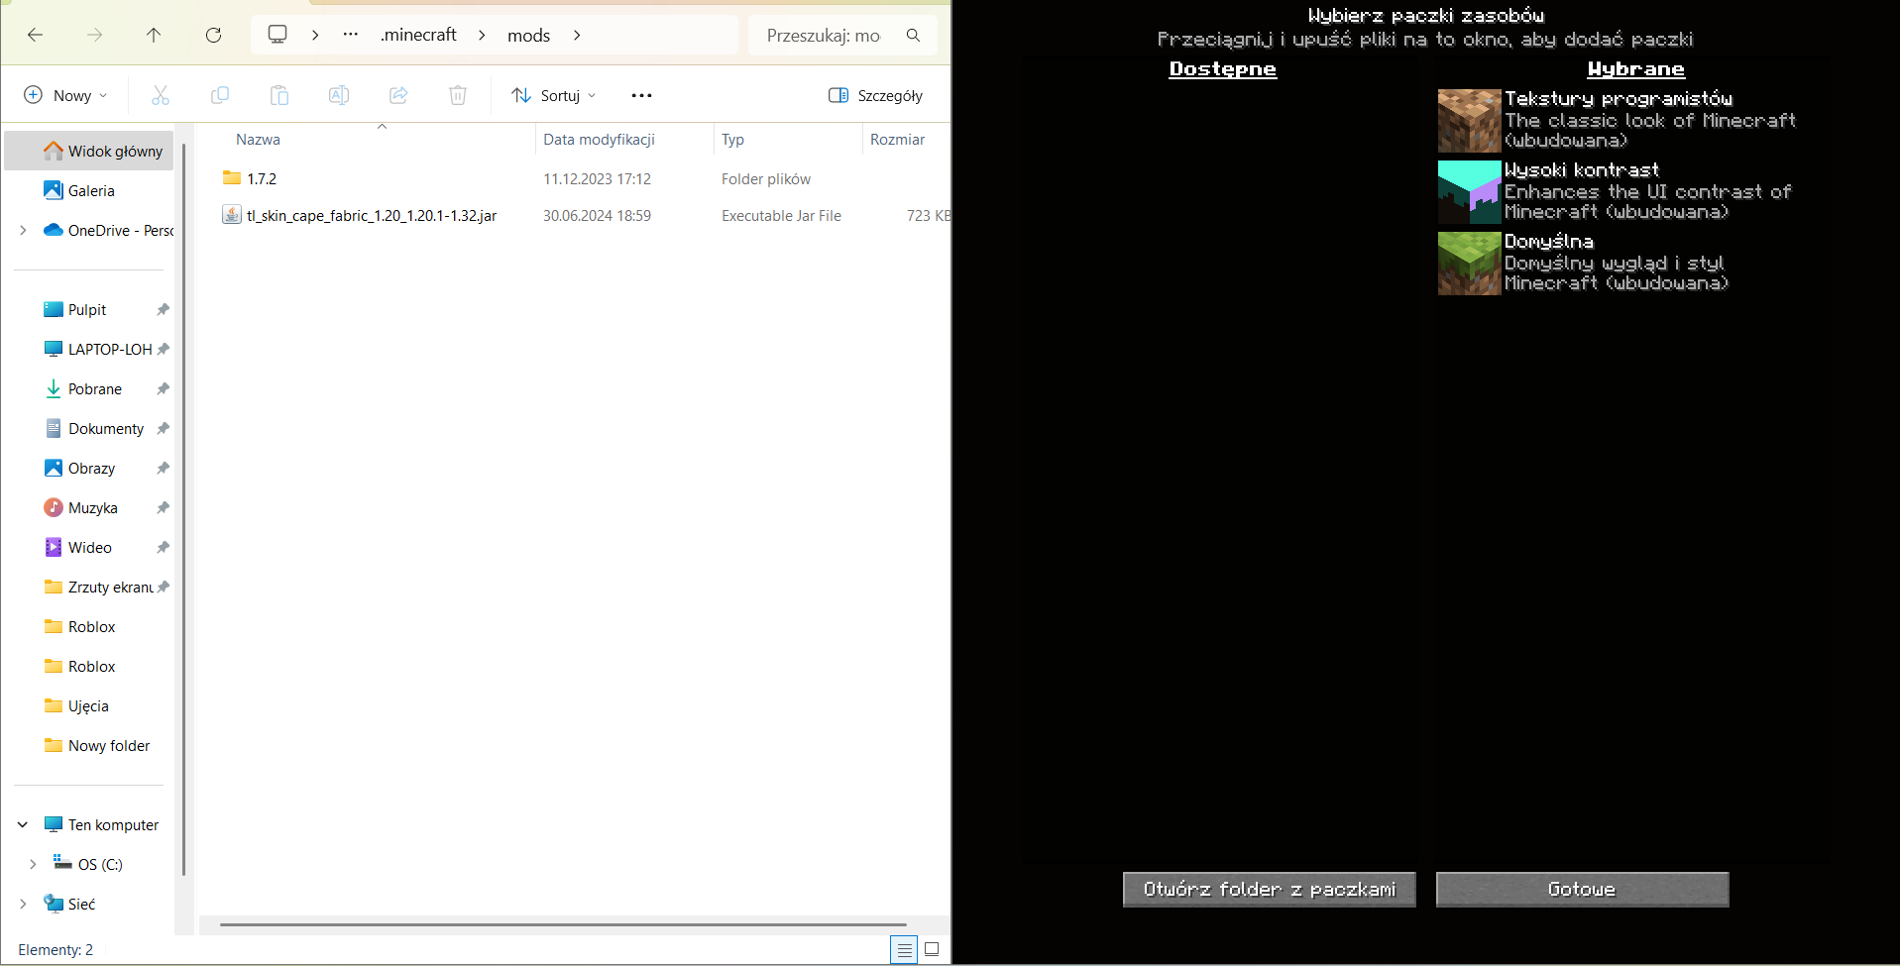Image resolution: width=1900 pixels, height=966 pixels.
Task: Click the Gotowe button in Minecraft
Action: (1582, 889)
